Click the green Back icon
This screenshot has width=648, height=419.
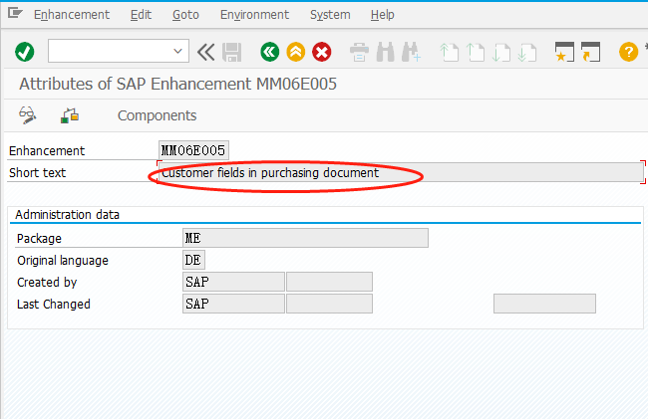pos(270,52)
